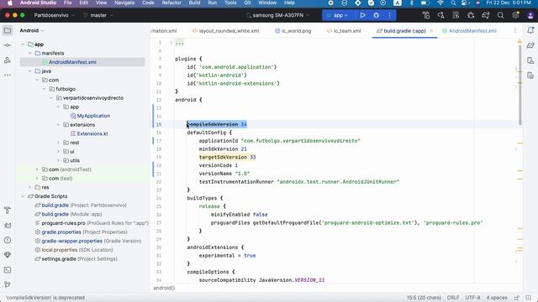Image resolution: width=538 pixels, height=302 pixels.
Task: Open the Build hammer tool window
Action: (x=8, y=211)
